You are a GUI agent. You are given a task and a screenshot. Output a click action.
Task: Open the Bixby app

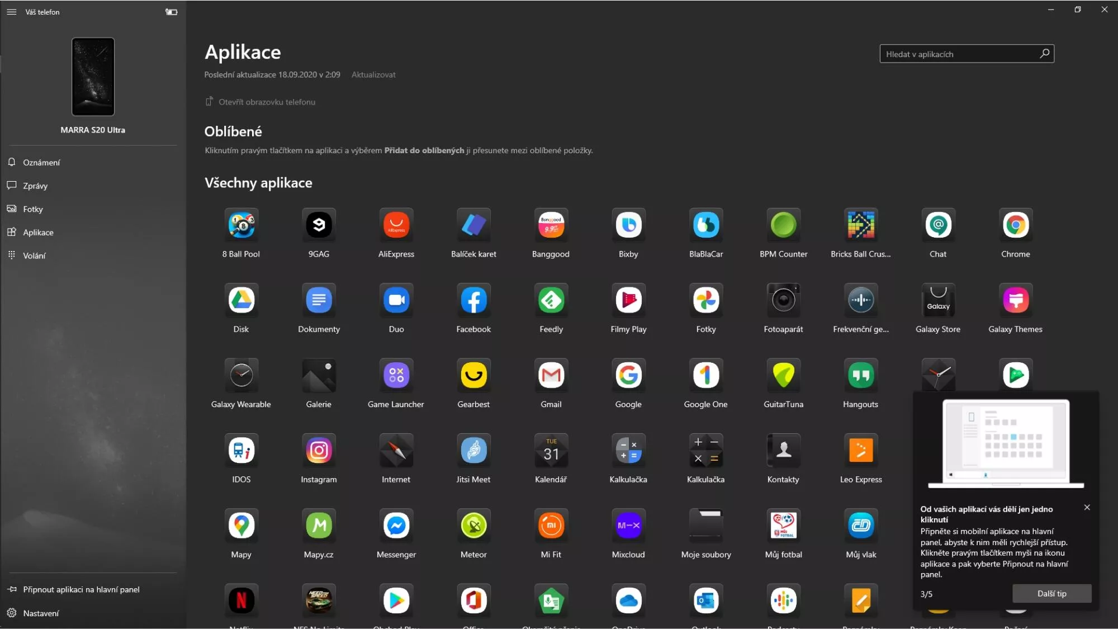[x=628, y=225]
